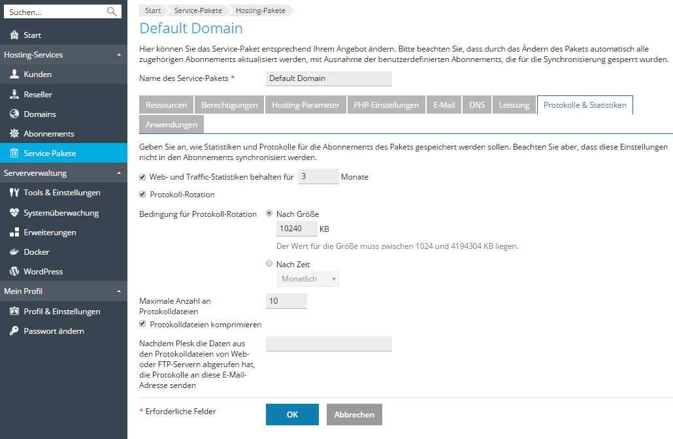Select the Nach Zeit radio button
This screenshot has width=673, height=439.
pos(269,265)
